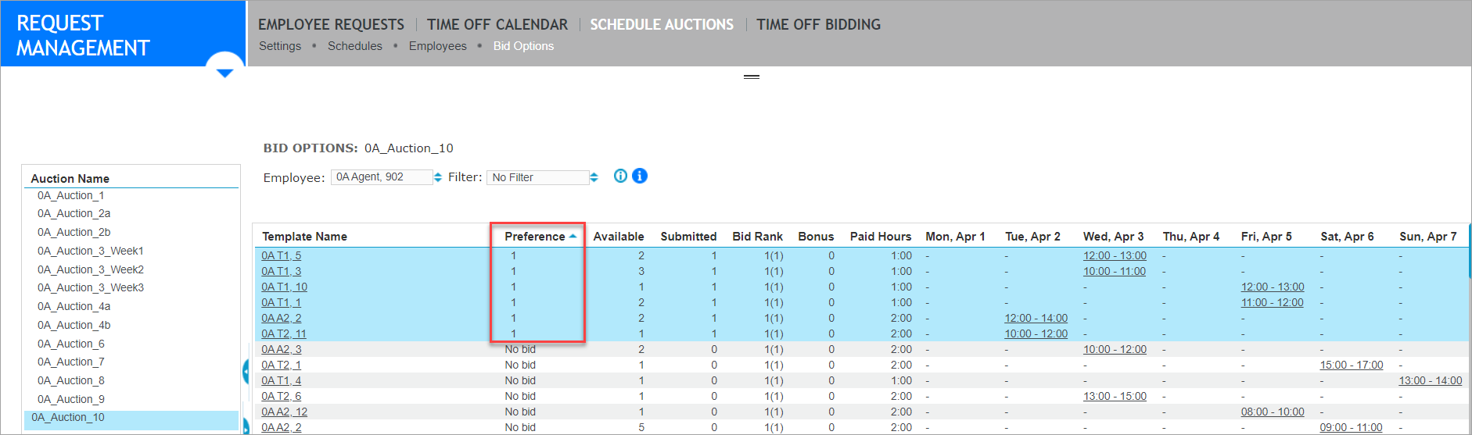Click the Filter field showing No Filter
The width and height of the screenshot is (1472, 435).
point(538,177)
